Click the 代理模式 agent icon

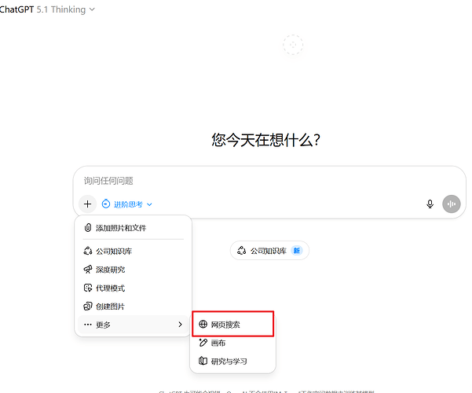click(88, 288)
